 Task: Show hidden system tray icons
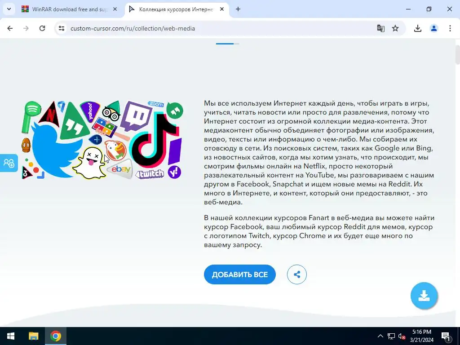point(380,336)
